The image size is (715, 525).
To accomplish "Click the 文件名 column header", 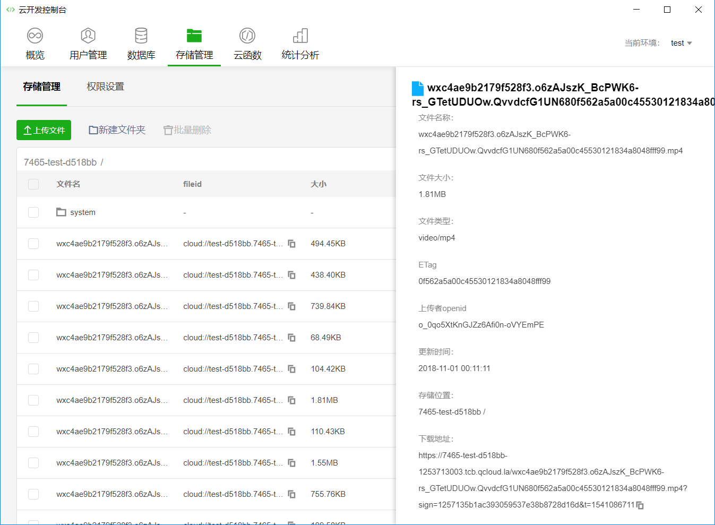I will point(68,184).
